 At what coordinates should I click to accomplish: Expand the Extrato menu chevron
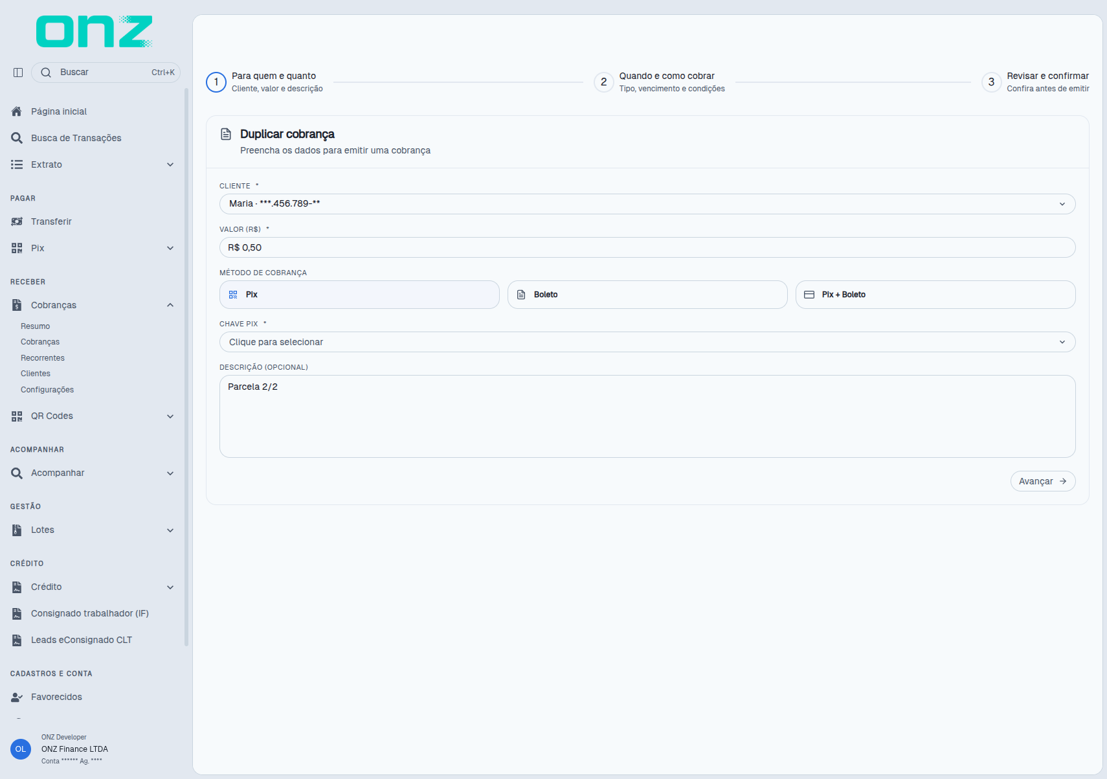pyautogui.click(x=170, y=164)
